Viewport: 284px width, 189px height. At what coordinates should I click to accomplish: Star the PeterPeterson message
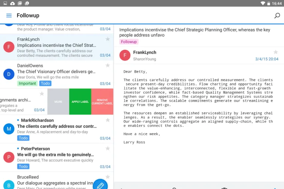click(108, 149)
